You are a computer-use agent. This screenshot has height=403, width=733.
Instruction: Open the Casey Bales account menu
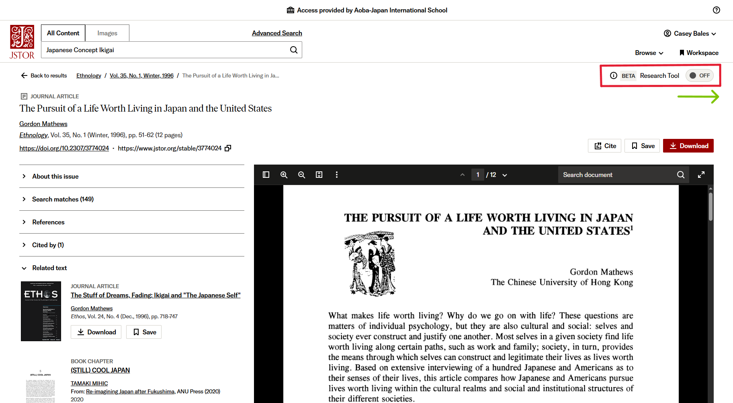pyautogui.click(x=690, y=33)
